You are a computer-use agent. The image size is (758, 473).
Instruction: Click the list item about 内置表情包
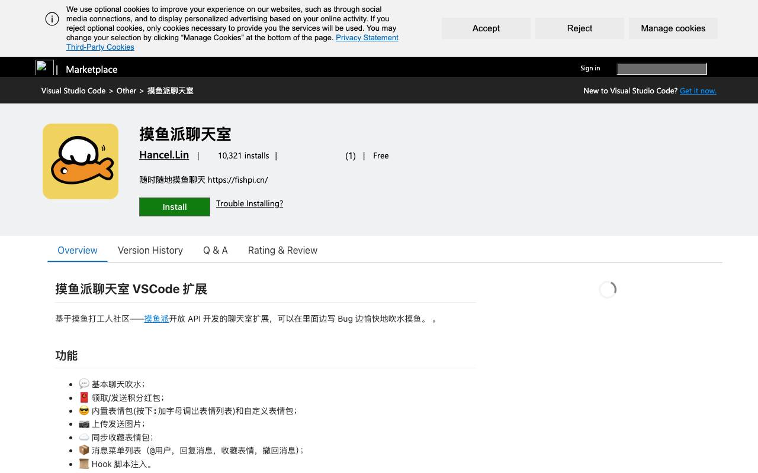tap(188, 411)
